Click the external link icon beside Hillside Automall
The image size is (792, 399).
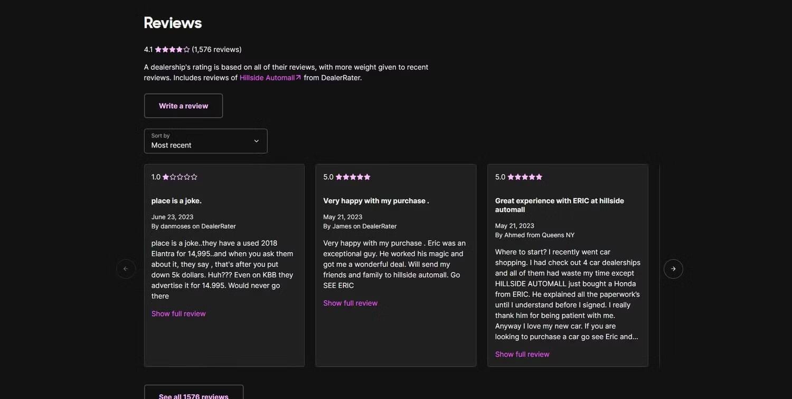(x=298, y=78)
